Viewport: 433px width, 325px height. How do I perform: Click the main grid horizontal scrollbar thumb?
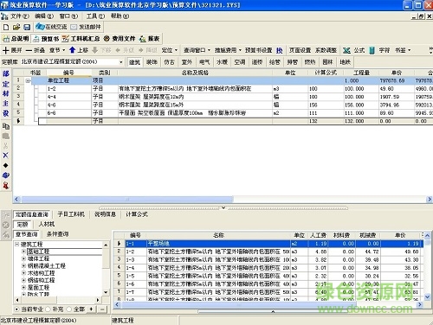click(x=127, y=199)
